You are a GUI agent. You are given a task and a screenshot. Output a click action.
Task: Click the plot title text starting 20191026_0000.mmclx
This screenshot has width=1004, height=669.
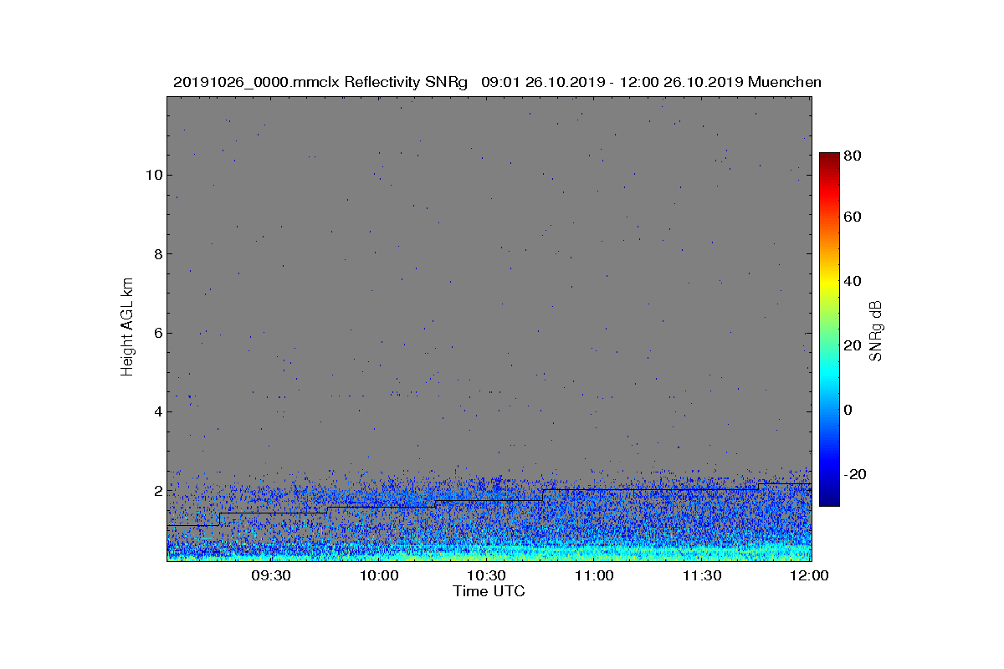point(497,82)
